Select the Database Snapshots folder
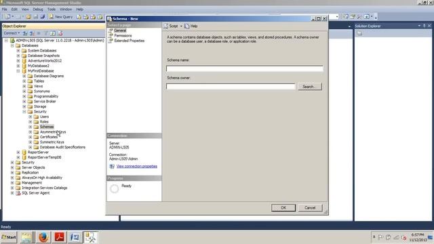 pyautogui.click(x=43, y=56)
